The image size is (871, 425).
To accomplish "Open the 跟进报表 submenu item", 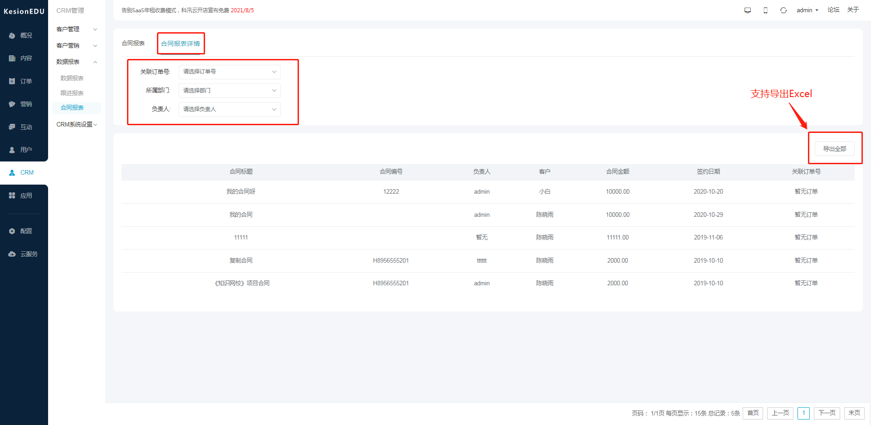I will [x=72, y=93].
